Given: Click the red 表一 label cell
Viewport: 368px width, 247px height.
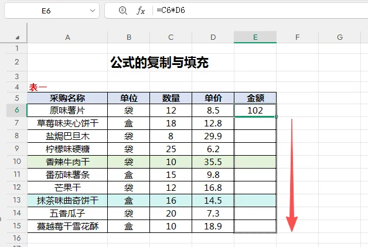Looking at the screenshot, I should 38,87.
